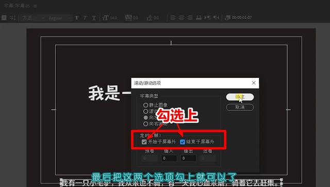Click the 预卷 input field

(x=150, y=158)
